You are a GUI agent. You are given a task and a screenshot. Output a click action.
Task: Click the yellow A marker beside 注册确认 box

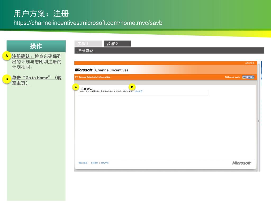pos(75,87)
